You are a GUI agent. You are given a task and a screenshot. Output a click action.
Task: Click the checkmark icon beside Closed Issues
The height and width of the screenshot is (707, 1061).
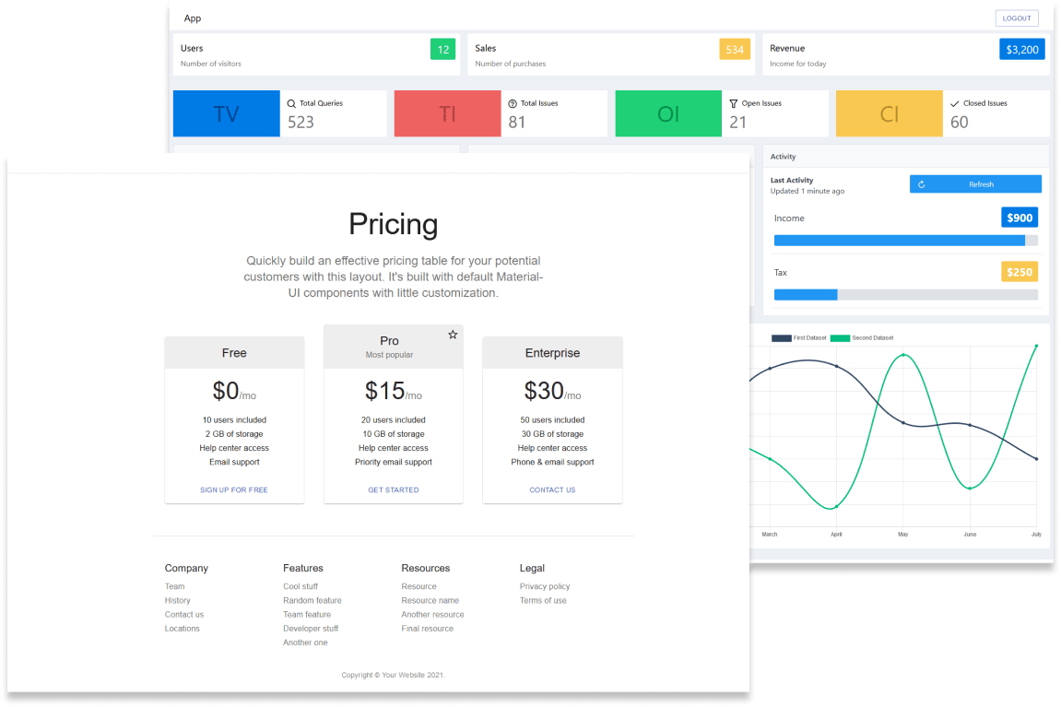[x=954, y=103]
